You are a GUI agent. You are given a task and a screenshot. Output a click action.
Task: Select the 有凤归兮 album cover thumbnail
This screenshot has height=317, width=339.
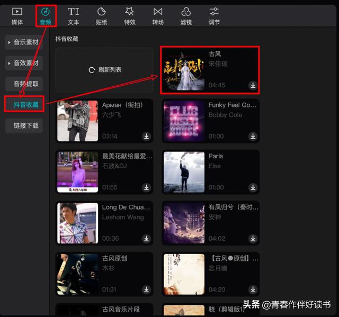pyautogui.click(x=184, y=223)
